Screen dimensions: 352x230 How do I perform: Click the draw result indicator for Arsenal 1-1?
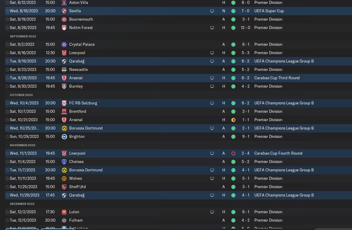(233, 120)
